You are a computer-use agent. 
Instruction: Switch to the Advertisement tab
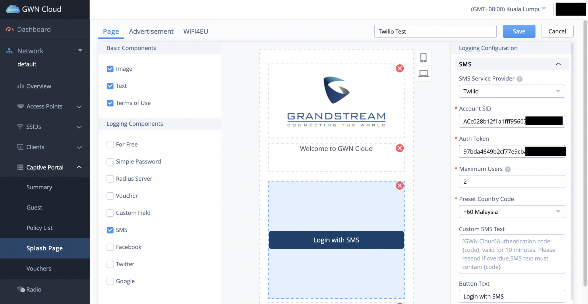(151, 31)
